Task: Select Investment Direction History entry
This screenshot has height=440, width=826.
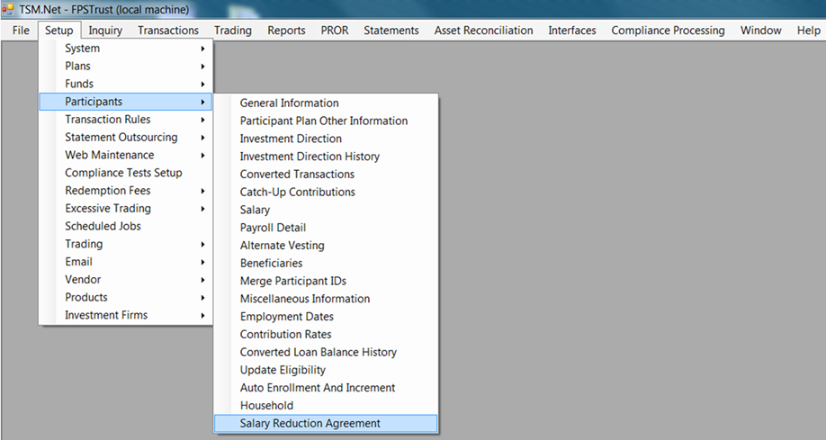Action: [310, 157]
